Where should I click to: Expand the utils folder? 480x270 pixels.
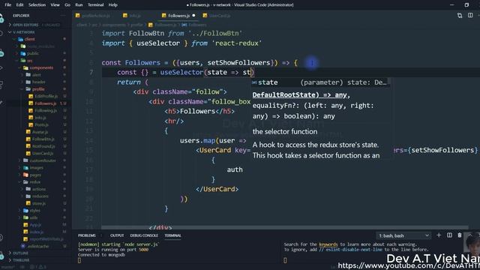[33, 217]
